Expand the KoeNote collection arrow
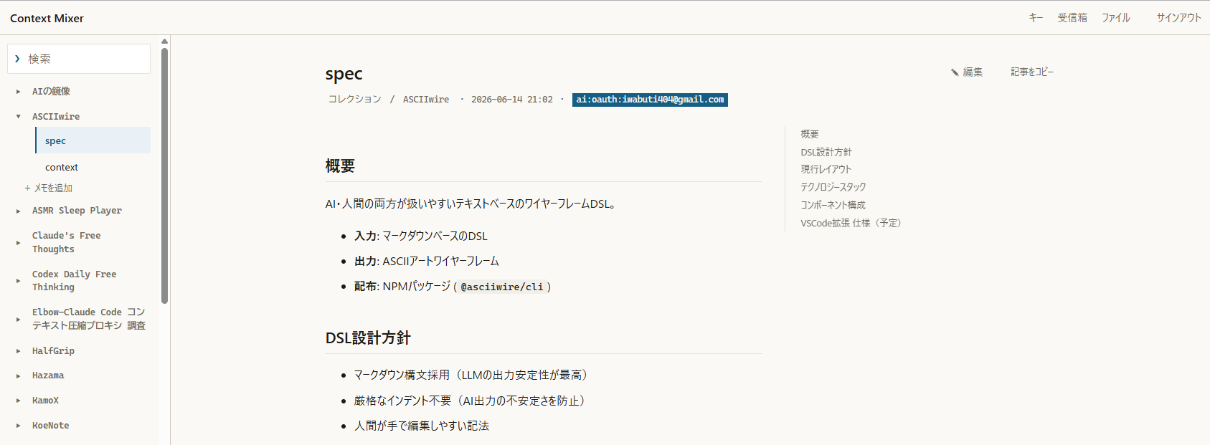The height and width of the screenshot is (445, 1210). tap(18, 426)
